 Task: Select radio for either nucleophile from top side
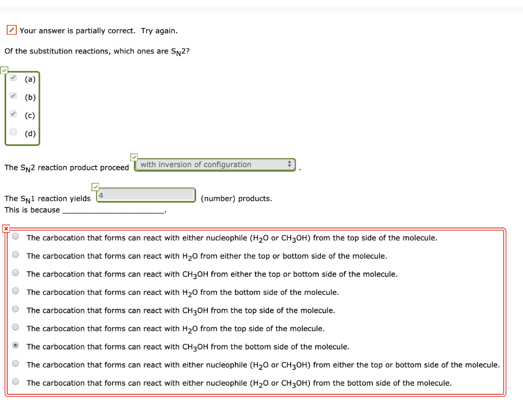tap(15, 236)
